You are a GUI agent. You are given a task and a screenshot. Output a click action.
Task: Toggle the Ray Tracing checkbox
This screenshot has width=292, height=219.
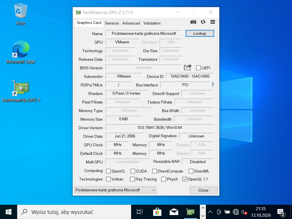(132, 179)
